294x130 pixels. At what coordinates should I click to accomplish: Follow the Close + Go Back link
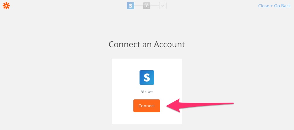(x=274, y=6)
